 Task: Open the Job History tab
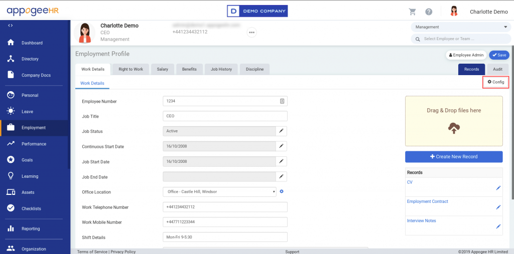tap(221, 69)
